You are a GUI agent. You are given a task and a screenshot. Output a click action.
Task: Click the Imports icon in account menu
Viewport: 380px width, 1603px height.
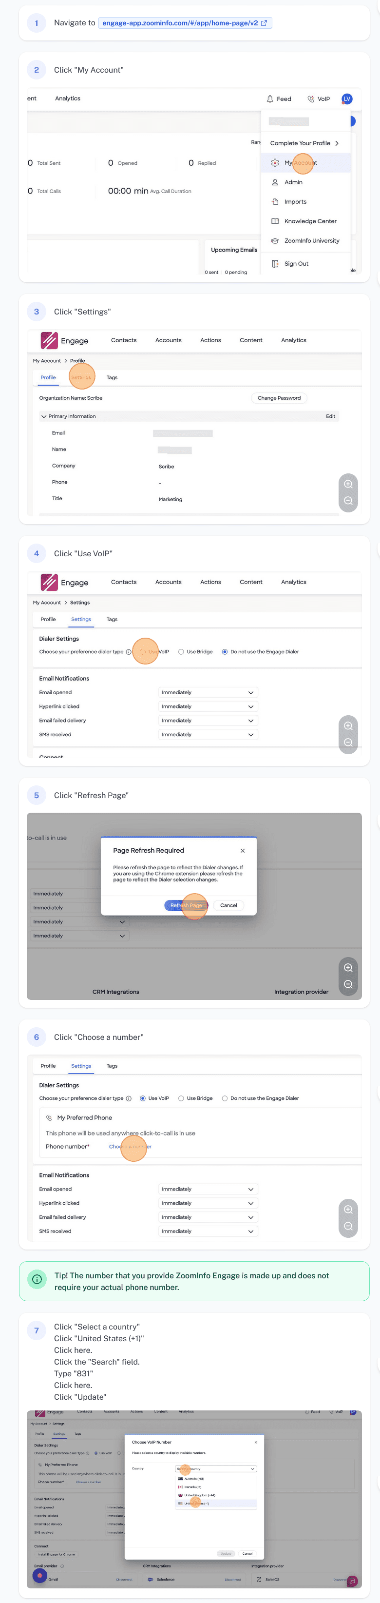click(275, 202)
